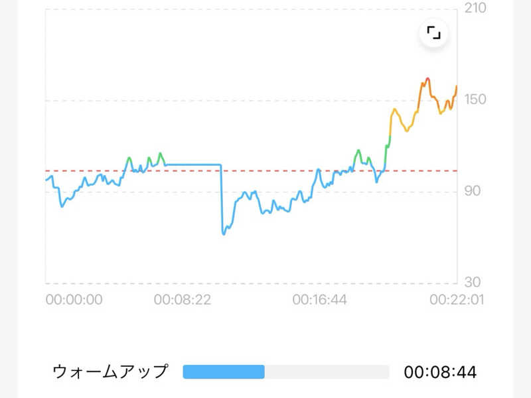This screenshot has width=531, height=398.
Task: Click the gray unfilled part of progress bar
Action: (x=327, y=372)
